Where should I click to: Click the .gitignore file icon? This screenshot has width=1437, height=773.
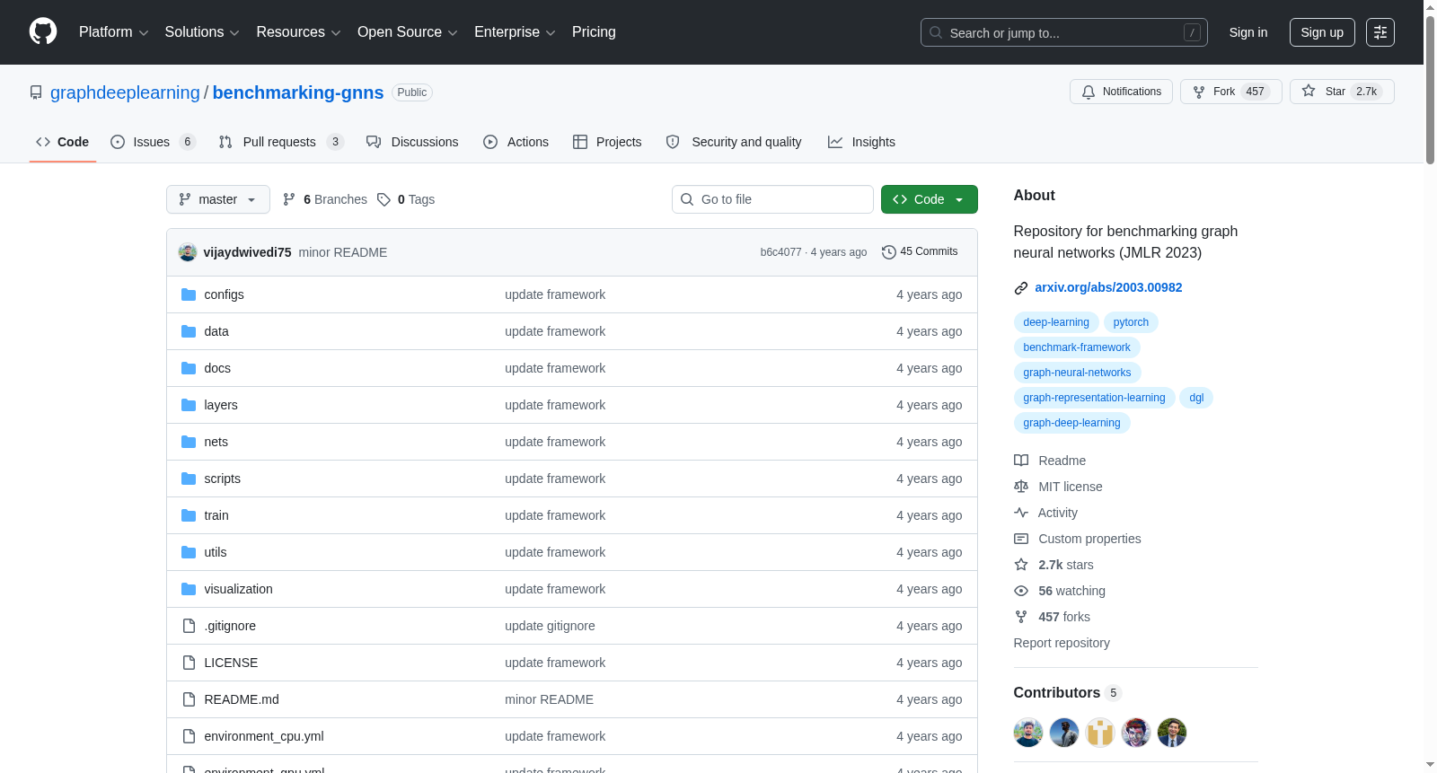[x=189, y=626]
